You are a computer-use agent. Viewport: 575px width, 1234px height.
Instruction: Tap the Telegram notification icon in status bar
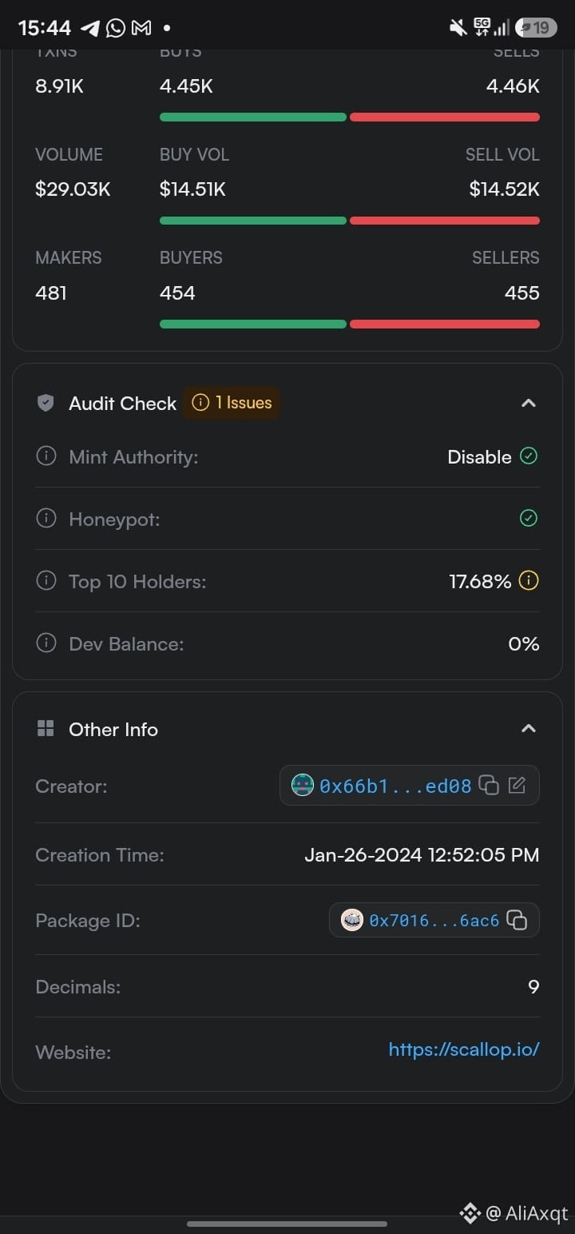pos(90,28)
